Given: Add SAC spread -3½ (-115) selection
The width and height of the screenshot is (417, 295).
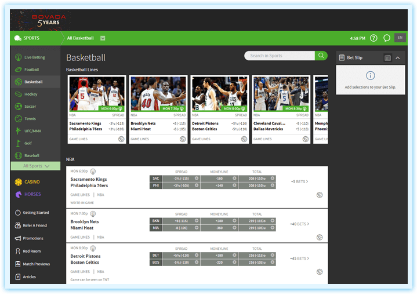Looking at the screenshot, I should pos(182,179).
